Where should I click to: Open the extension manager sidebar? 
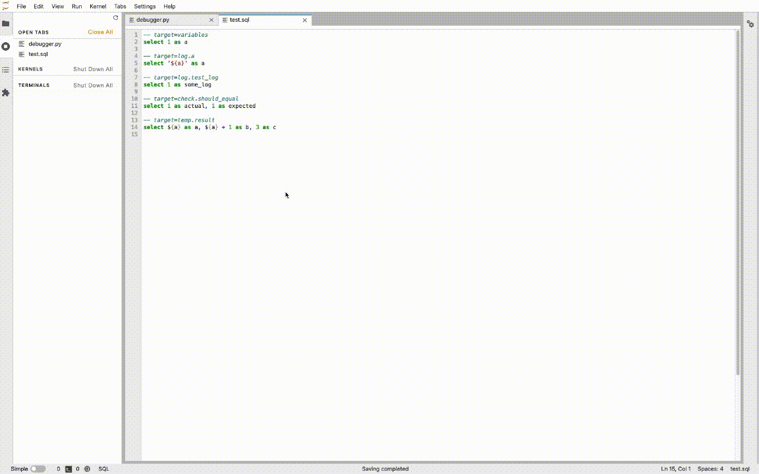click(6, 93)
